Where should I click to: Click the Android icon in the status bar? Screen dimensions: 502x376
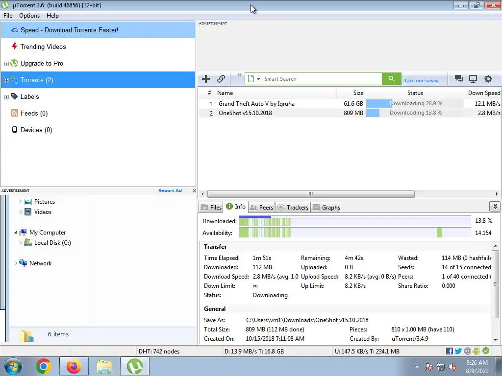(x=477, y=351)
